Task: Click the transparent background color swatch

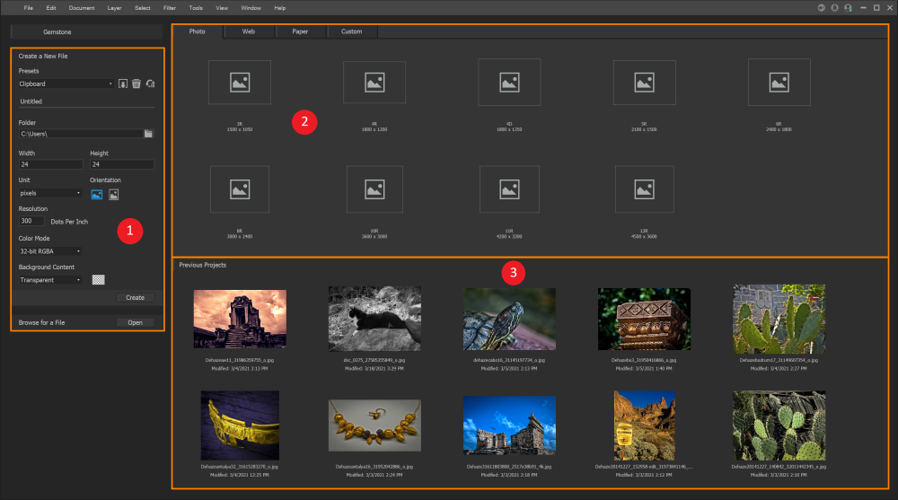Action: click(99, 280)
